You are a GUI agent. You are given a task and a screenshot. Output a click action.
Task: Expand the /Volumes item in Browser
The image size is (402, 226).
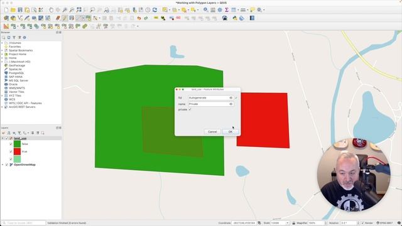3,43
